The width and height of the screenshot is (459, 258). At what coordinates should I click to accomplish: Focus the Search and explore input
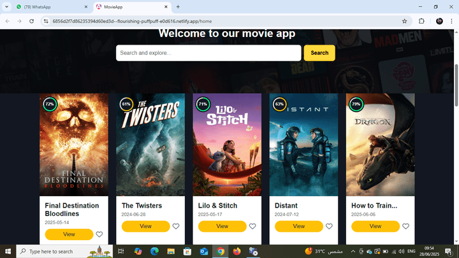point(208,53)
